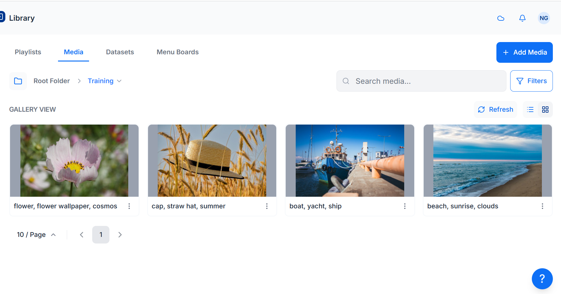
Task: Click the cloud status icon
Action: coord(501,18)
